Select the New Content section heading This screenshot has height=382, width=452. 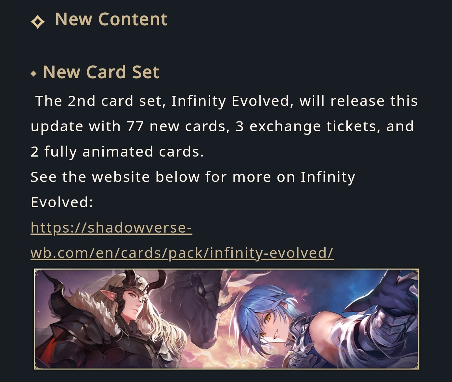click(111, 19)
